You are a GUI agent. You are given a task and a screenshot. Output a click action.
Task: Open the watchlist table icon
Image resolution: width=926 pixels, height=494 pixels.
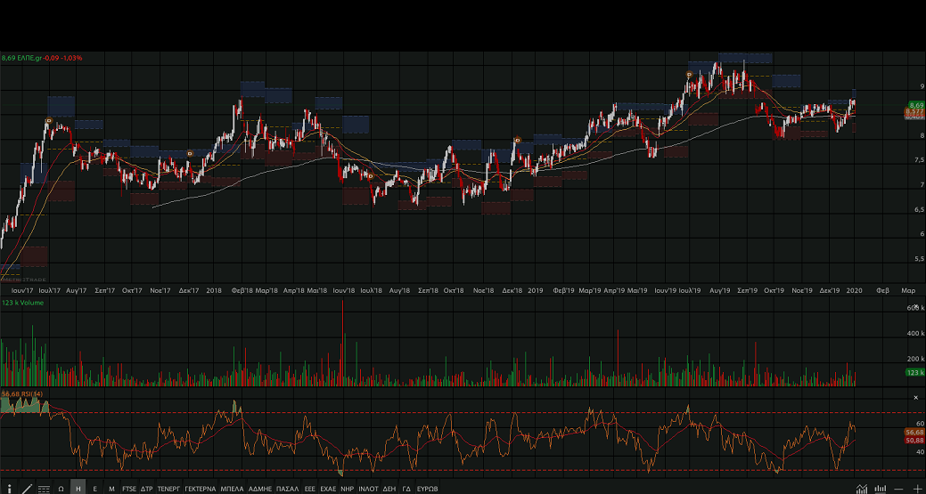[x=44, y=489]
